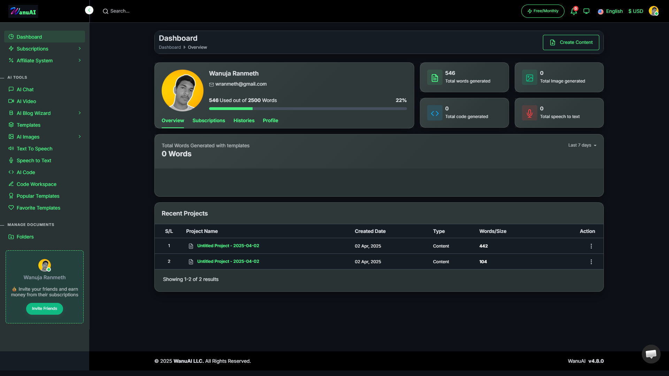This screenshot has width=669, height=376.
Task: Open AI Video from the sidebar
Action: pos(26,101)
